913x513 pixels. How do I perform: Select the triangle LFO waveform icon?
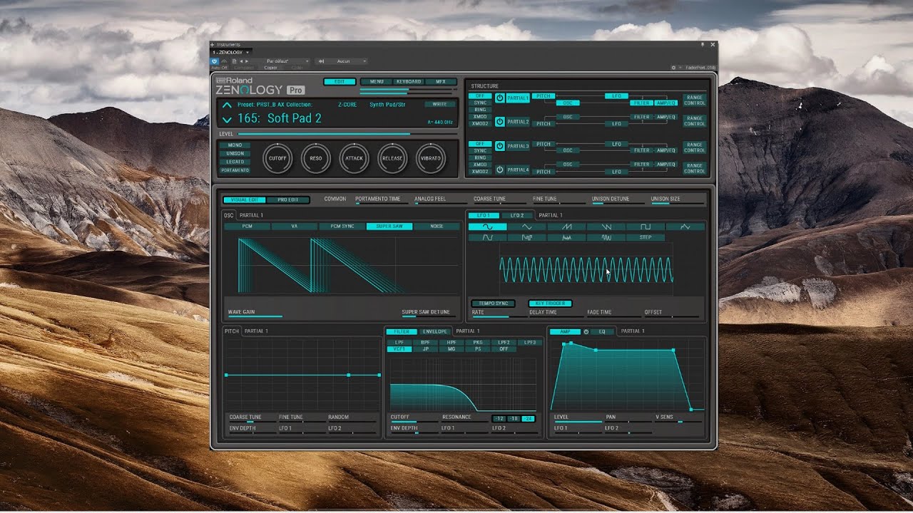[x=526, y=227]
